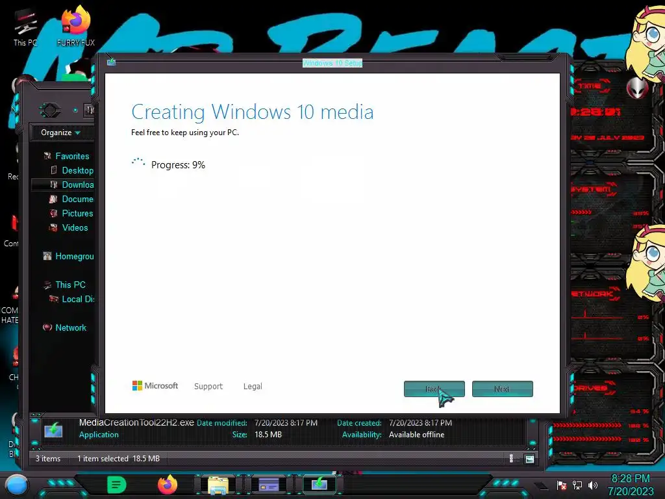Open the Legal link in setup window
Image resolution: width=665 pixels, height=499 pixels.
pos(253,386)
